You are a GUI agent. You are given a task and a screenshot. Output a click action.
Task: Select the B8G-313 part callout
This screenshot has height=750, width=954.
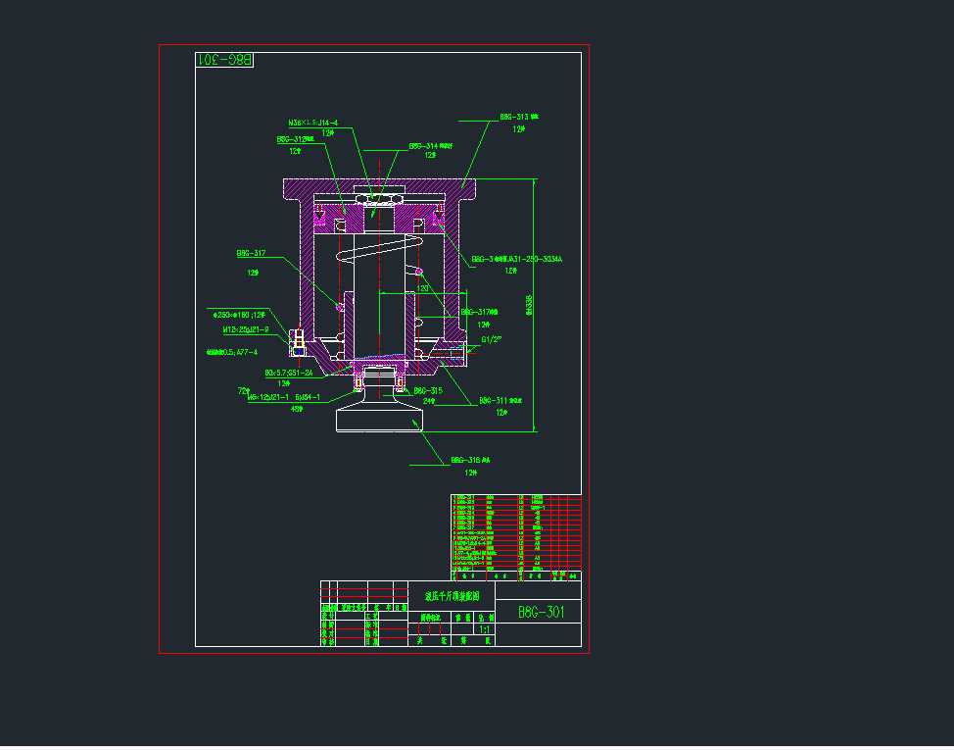518,117
